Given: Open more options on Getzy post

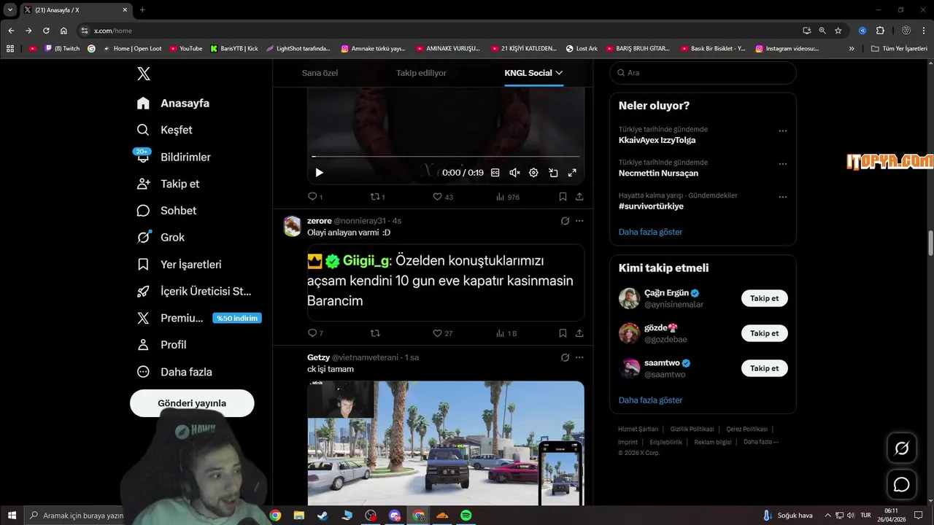Looking at the screenshot, I should tap(579, 357).
